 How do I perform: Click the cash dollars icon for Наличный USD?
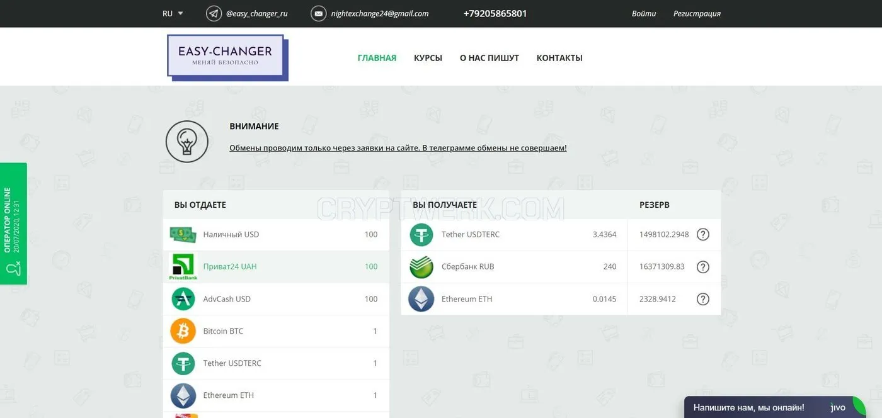(183, 234)
